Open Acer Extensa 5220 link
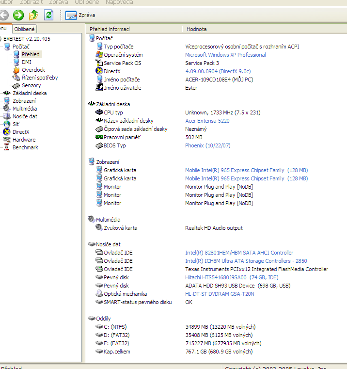 pyautogui.click(x=207, y=121)
